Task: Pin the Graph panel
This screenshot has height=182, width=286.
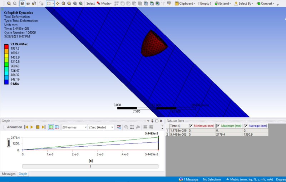Action: coord(153,121)
